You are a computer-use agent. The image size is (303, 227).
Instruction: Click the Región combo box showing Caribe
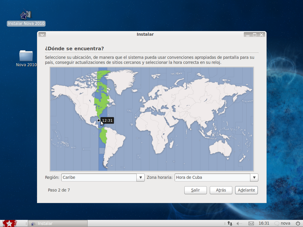point(99,178)
